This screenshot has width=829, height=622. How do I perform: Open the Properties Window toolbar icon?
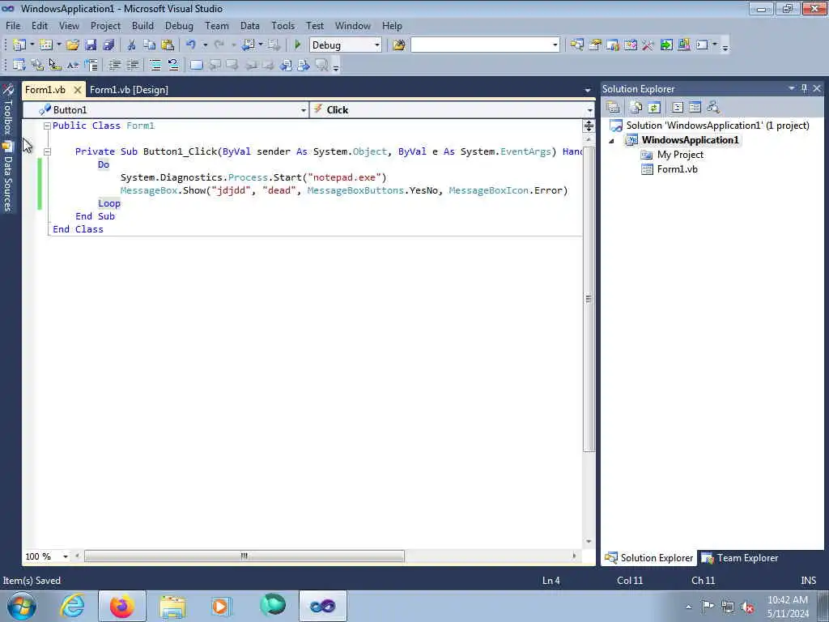[x=595, y=45]
